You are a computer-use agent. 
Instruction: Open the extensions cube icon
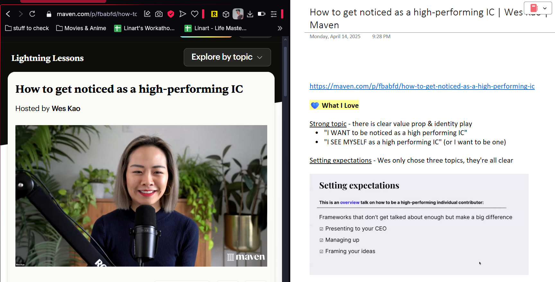(226, 14)
